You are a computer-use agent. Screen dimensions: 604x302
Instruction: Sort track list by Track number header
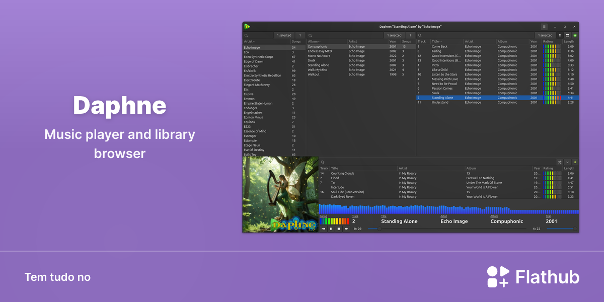click(423, 41)
